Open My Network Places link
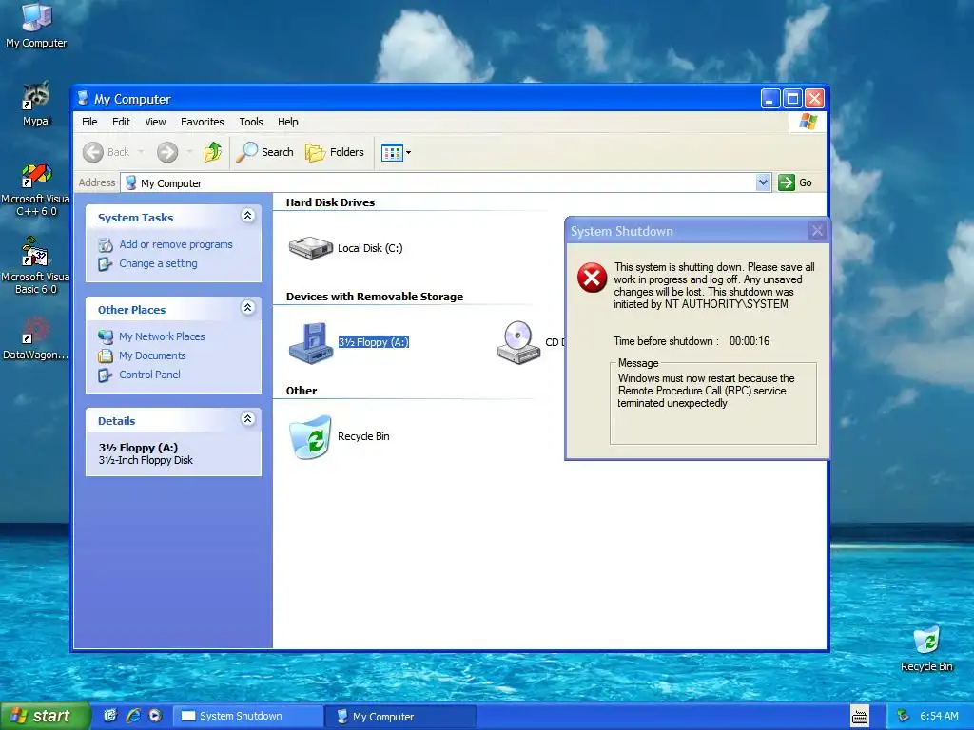Screen dimensions: 974x730 coord(162,336)
